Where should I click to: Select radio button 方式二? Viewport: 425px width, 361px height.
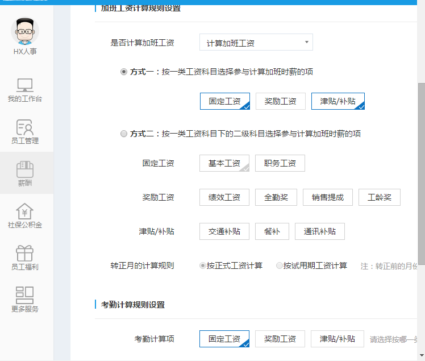(x=124, y=134)
